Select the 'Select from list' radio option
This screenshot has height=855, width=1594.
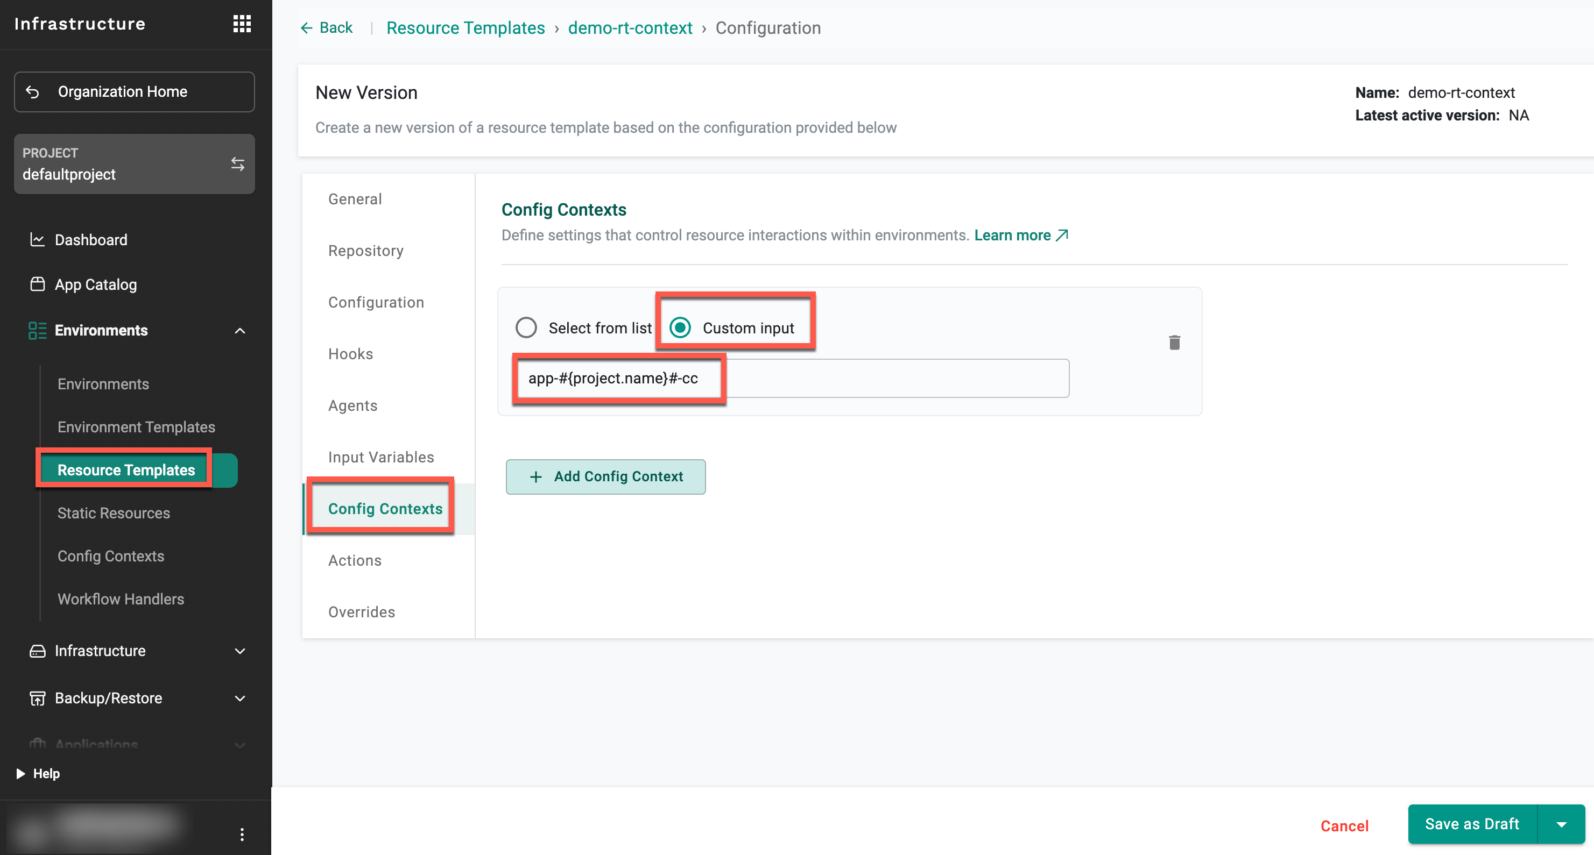pos(527,327)
